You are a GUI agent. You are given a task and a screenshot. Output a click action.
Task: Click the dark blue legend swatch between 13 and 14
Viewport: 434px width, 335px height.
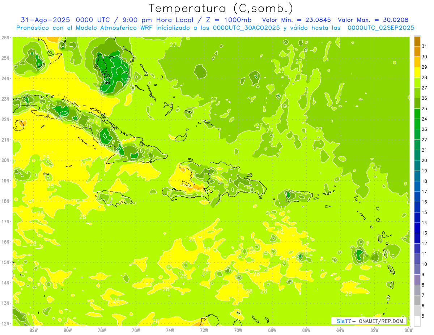(x=417, y=228)
